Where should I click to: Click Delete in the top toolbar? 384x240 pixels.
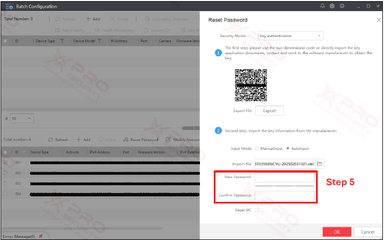(x=119, y=19)
